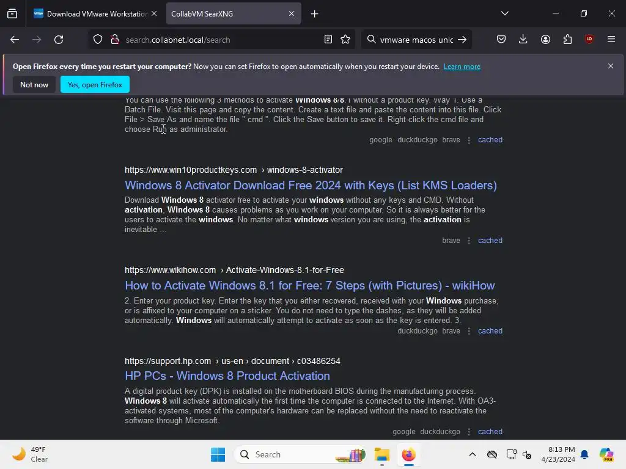This screenshot has width=626, height=469.
Task: Show hidden system tray icons
Action: pos(473,454)
